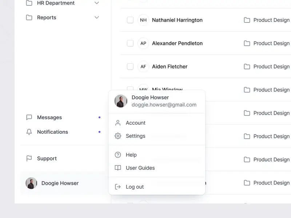Select Alexander Pendleton's row checkbox

[x=130, y=43]
